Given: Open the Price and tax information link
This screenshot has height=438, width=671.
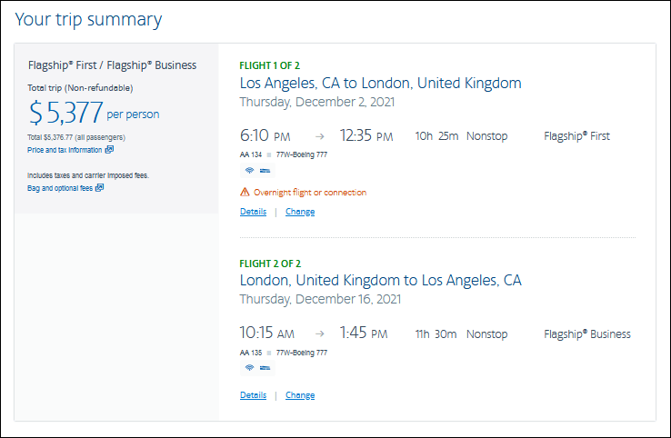Looking at the screenshot, I should [x=65, y=150].
